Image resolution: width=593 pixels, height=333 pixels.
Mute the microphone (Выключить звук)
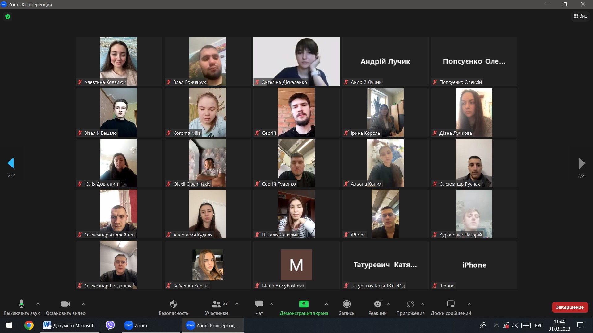pos(22,304)
